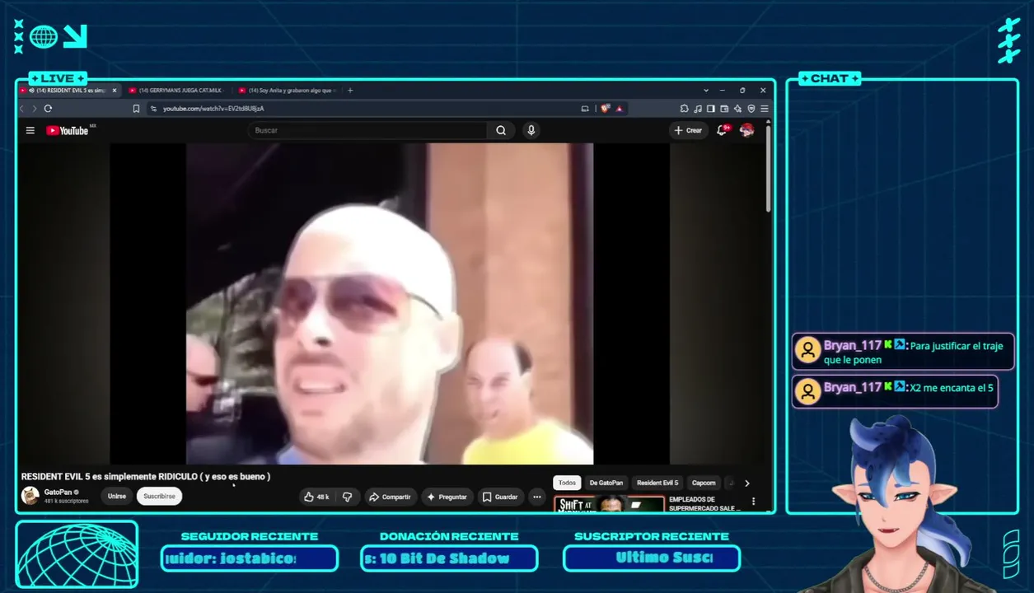Click the Crear button
Viewport: 1034px width, 593px height.
(689, 130)
